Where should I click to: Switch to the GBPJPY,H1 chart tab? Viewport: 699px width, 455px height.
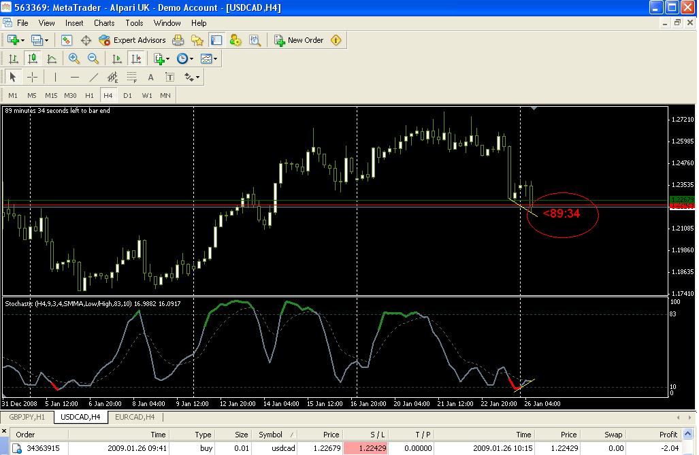[x=27, y=417]
